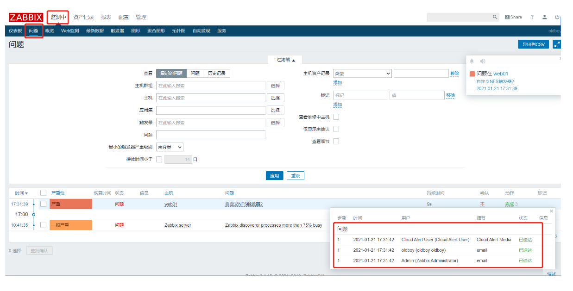Open the 服务 submenu
Image resolution: width=573 pixels, height=291 pixels.
click(x=221, y=31)
